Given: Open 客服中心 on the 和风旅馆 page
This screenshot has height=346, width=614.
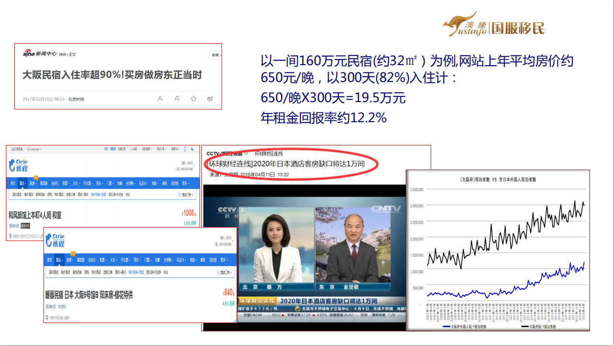Looking at the screenshot, I should point(175,149).
